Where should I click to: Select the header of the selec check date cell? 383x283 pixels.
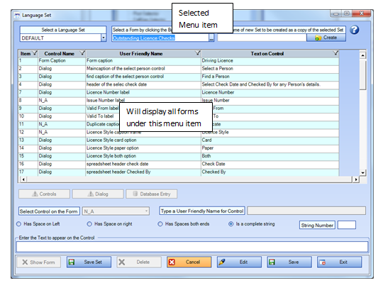point(143,84)
